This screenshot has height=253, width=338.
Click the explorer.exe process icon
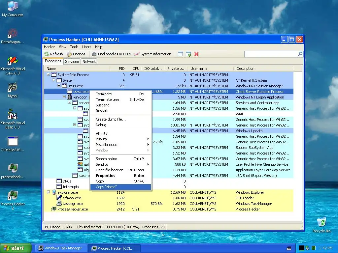point(54,192)
